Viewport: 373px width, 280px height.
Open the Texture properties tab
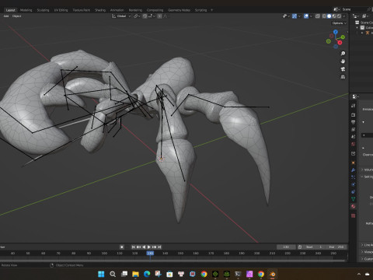[353, 215]
